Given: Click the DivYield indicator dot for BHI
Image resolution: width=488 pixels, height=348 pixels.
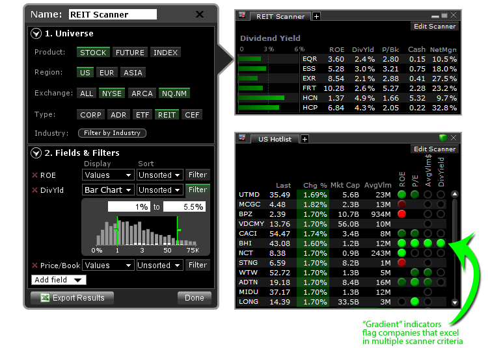Looking at the screenshot, I should (x=441, y=243).
